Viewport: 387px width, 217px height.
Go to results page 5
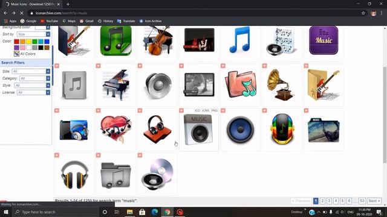[342, 201]
